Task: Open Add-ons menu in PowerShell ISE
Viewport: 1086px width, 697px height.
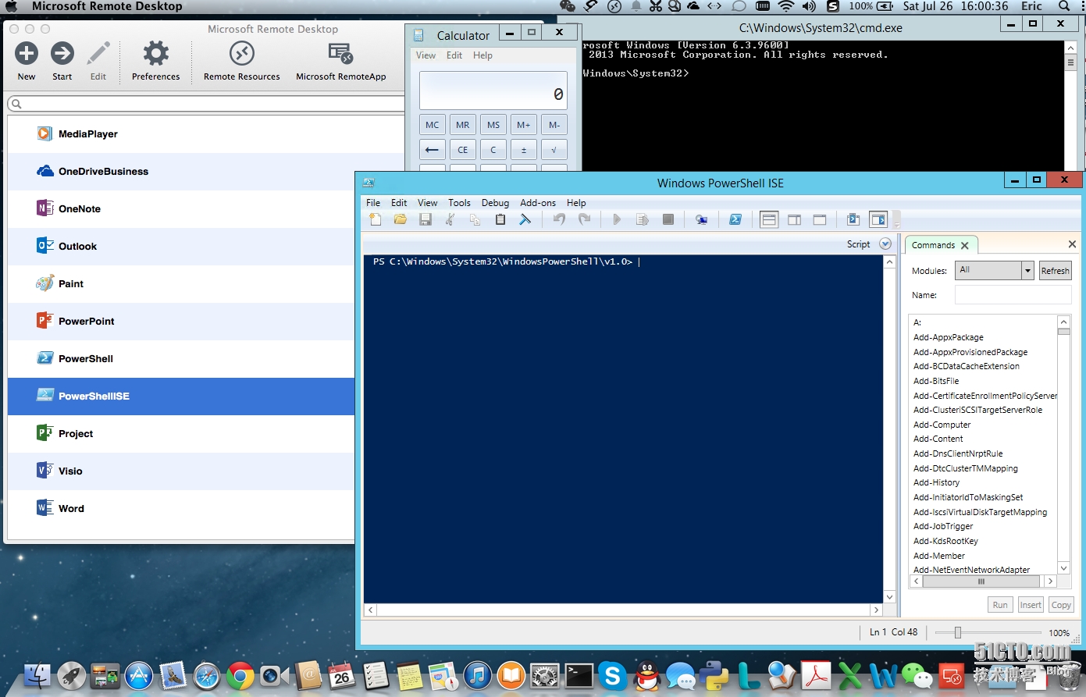Action: (538, 203)
